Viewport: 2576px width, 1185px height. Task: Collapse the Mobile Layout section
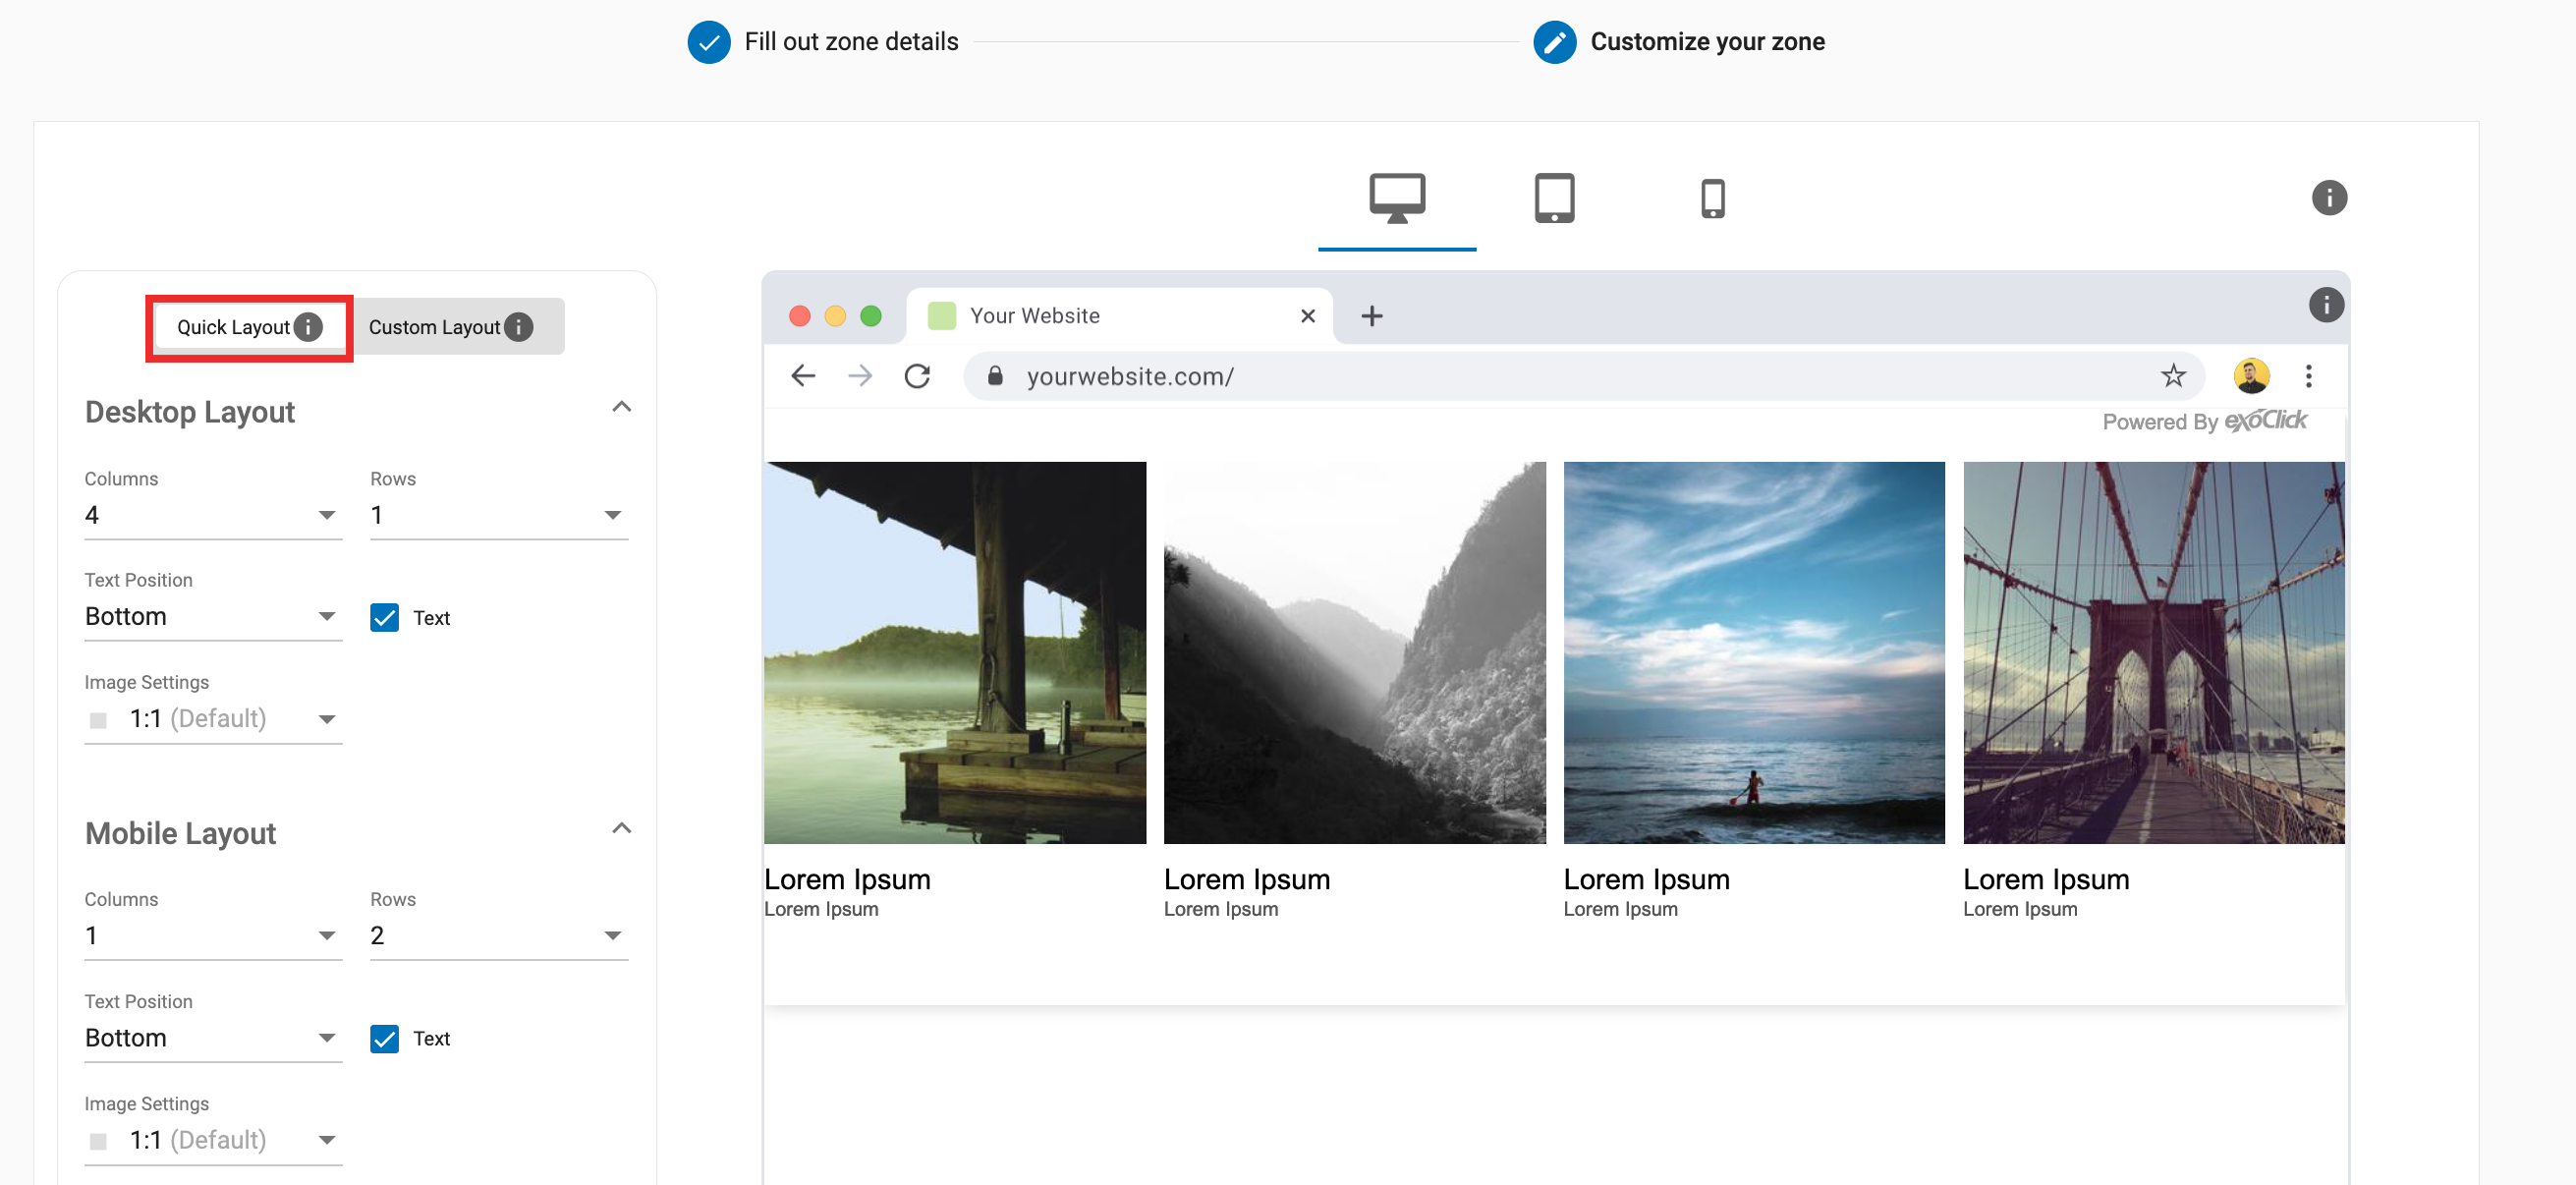click(x=621, y=828)
